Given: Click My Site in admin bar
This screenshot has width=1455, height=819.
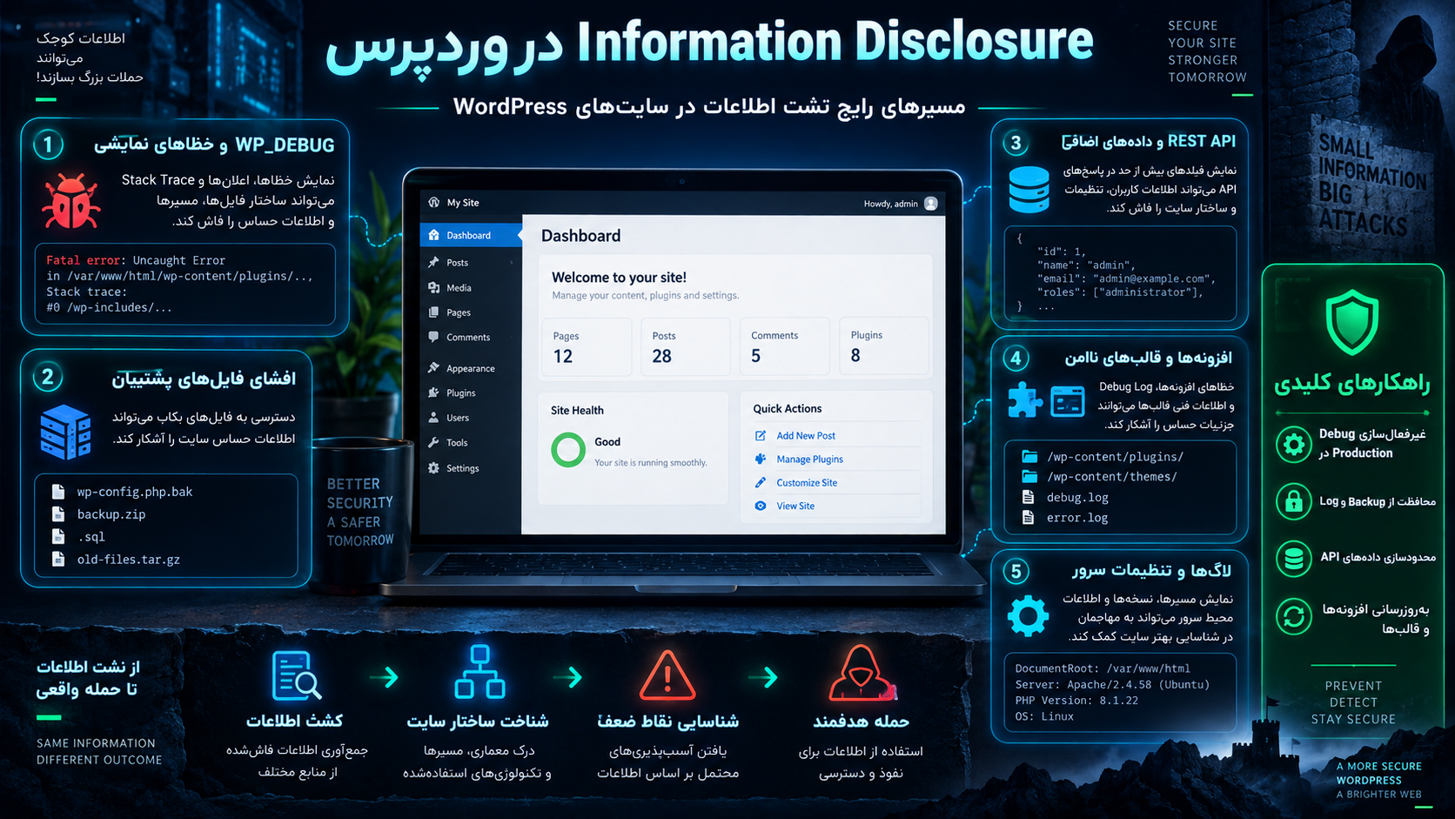Looking at the screenshot, I should click(463, 203).
